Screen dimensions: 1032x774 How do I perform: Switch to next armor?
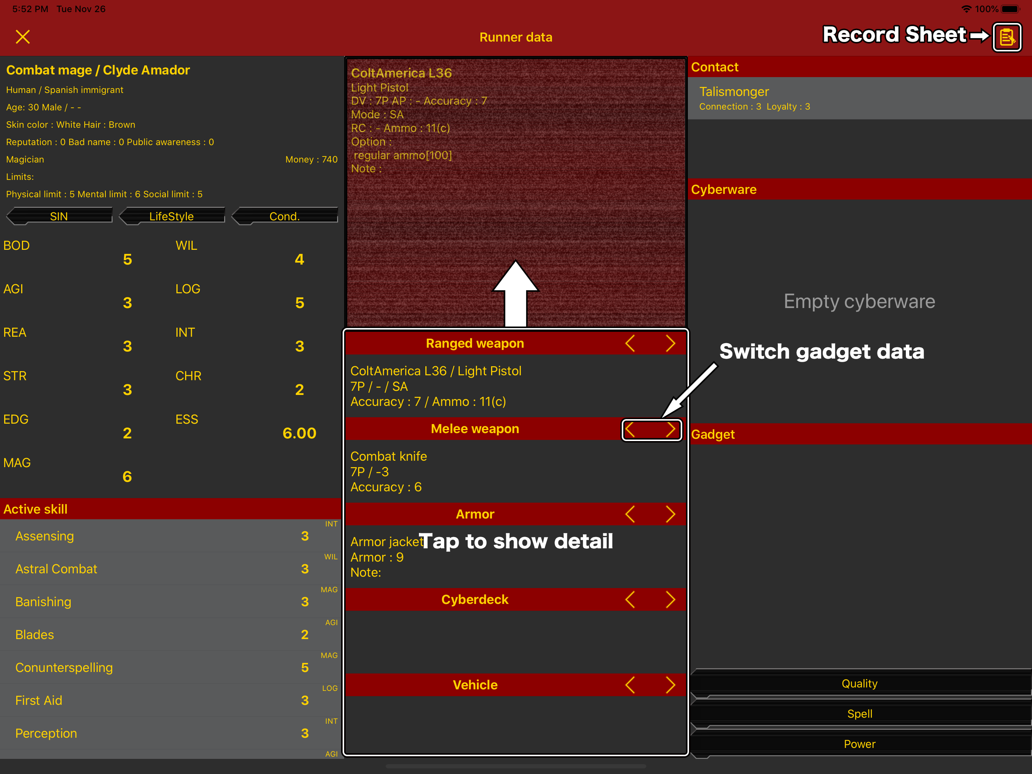coord(670,514)
